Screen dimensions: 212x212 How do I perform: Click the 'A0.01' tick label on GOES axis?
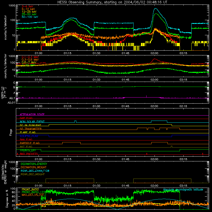click(11, 103)
